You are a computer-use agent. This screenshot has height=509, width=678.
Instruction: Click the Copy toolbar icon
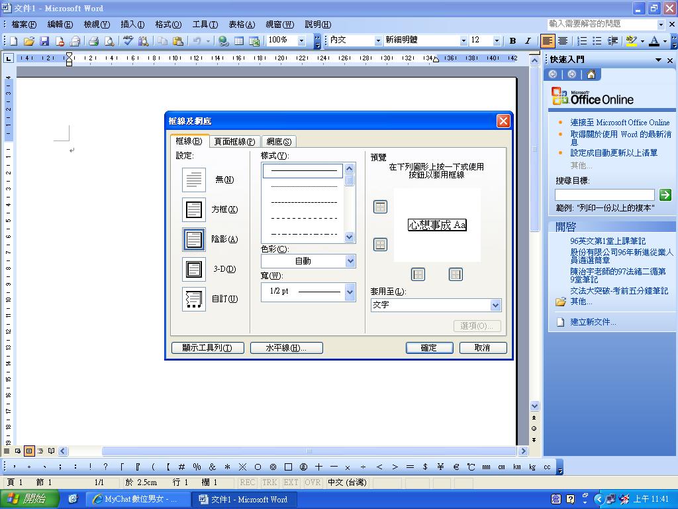tap(163, 40)
